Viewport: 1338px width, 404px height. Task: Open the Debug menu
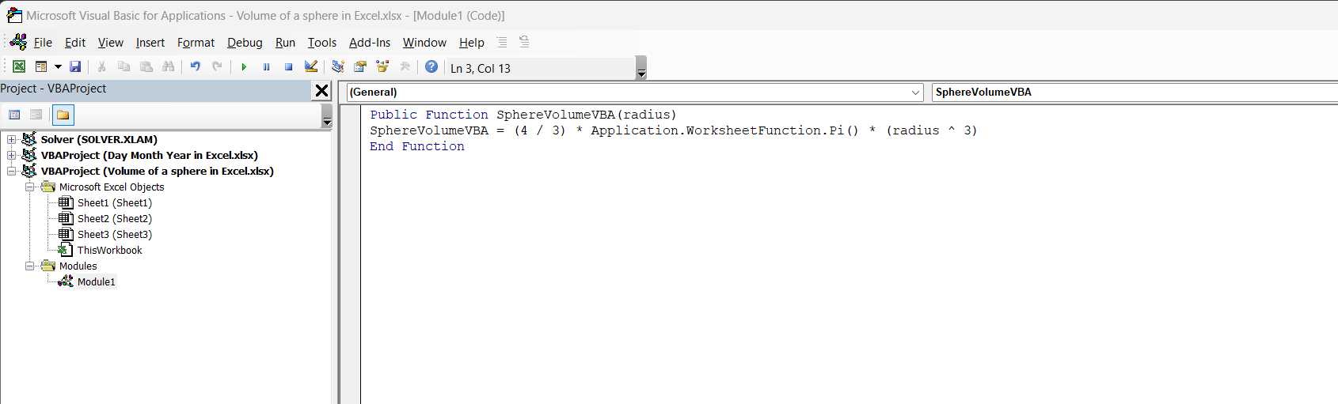point(245,43)
